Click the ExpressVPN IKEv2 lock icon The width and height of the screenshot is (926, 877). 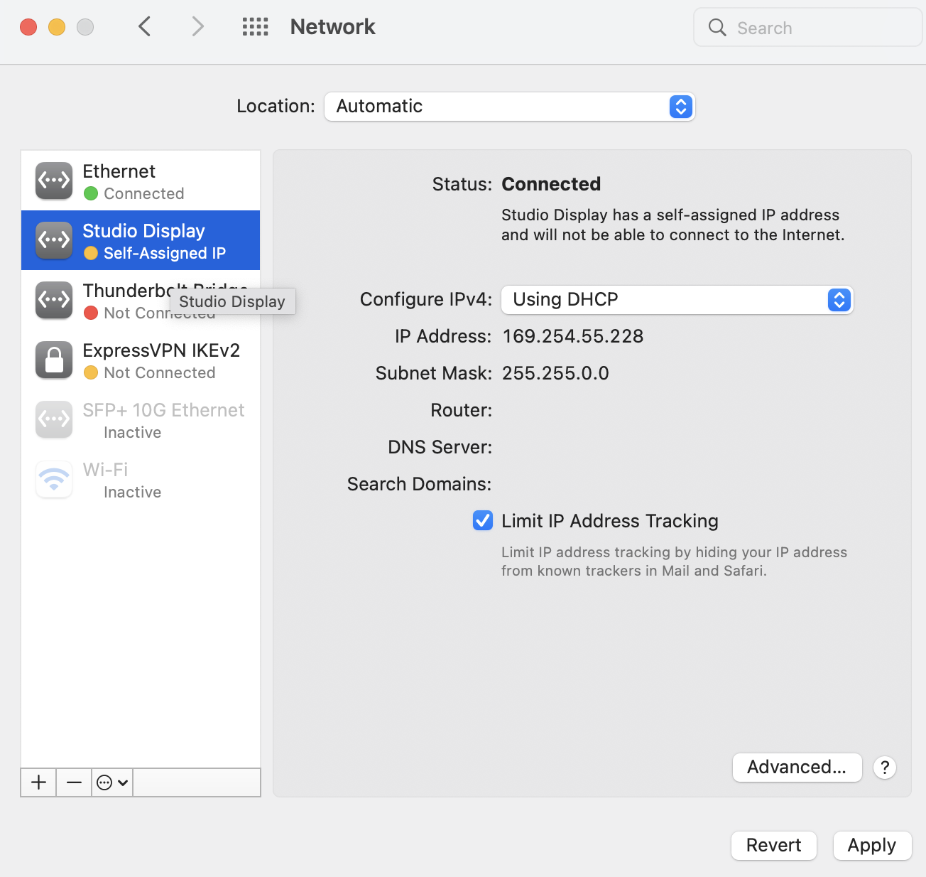tap(54, 360)
